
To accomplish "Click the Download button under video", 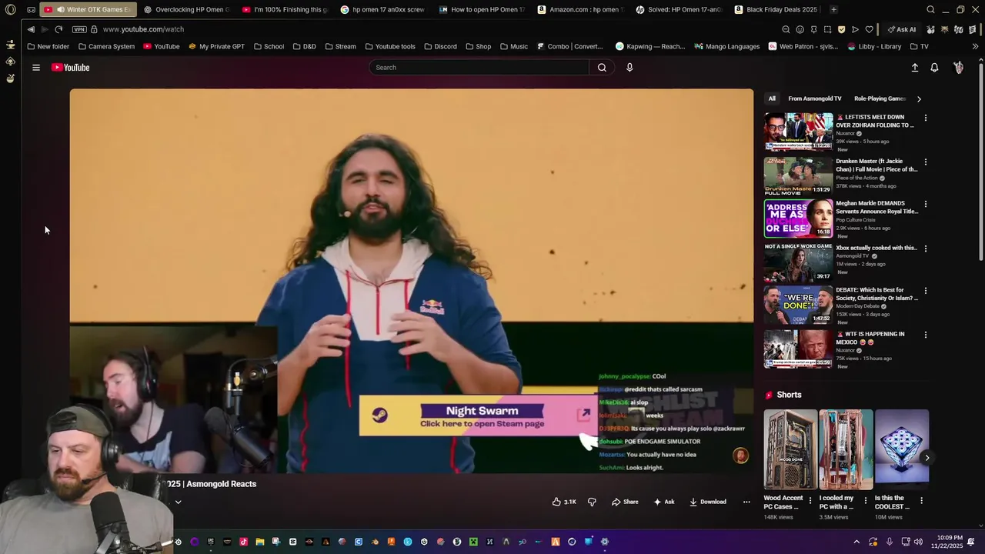I will pos(708,502).
